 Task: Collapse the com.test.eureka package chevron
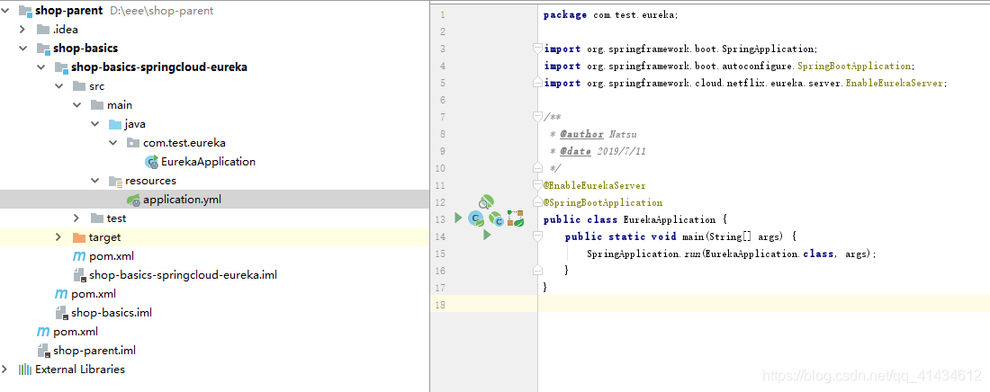[112, 143]
